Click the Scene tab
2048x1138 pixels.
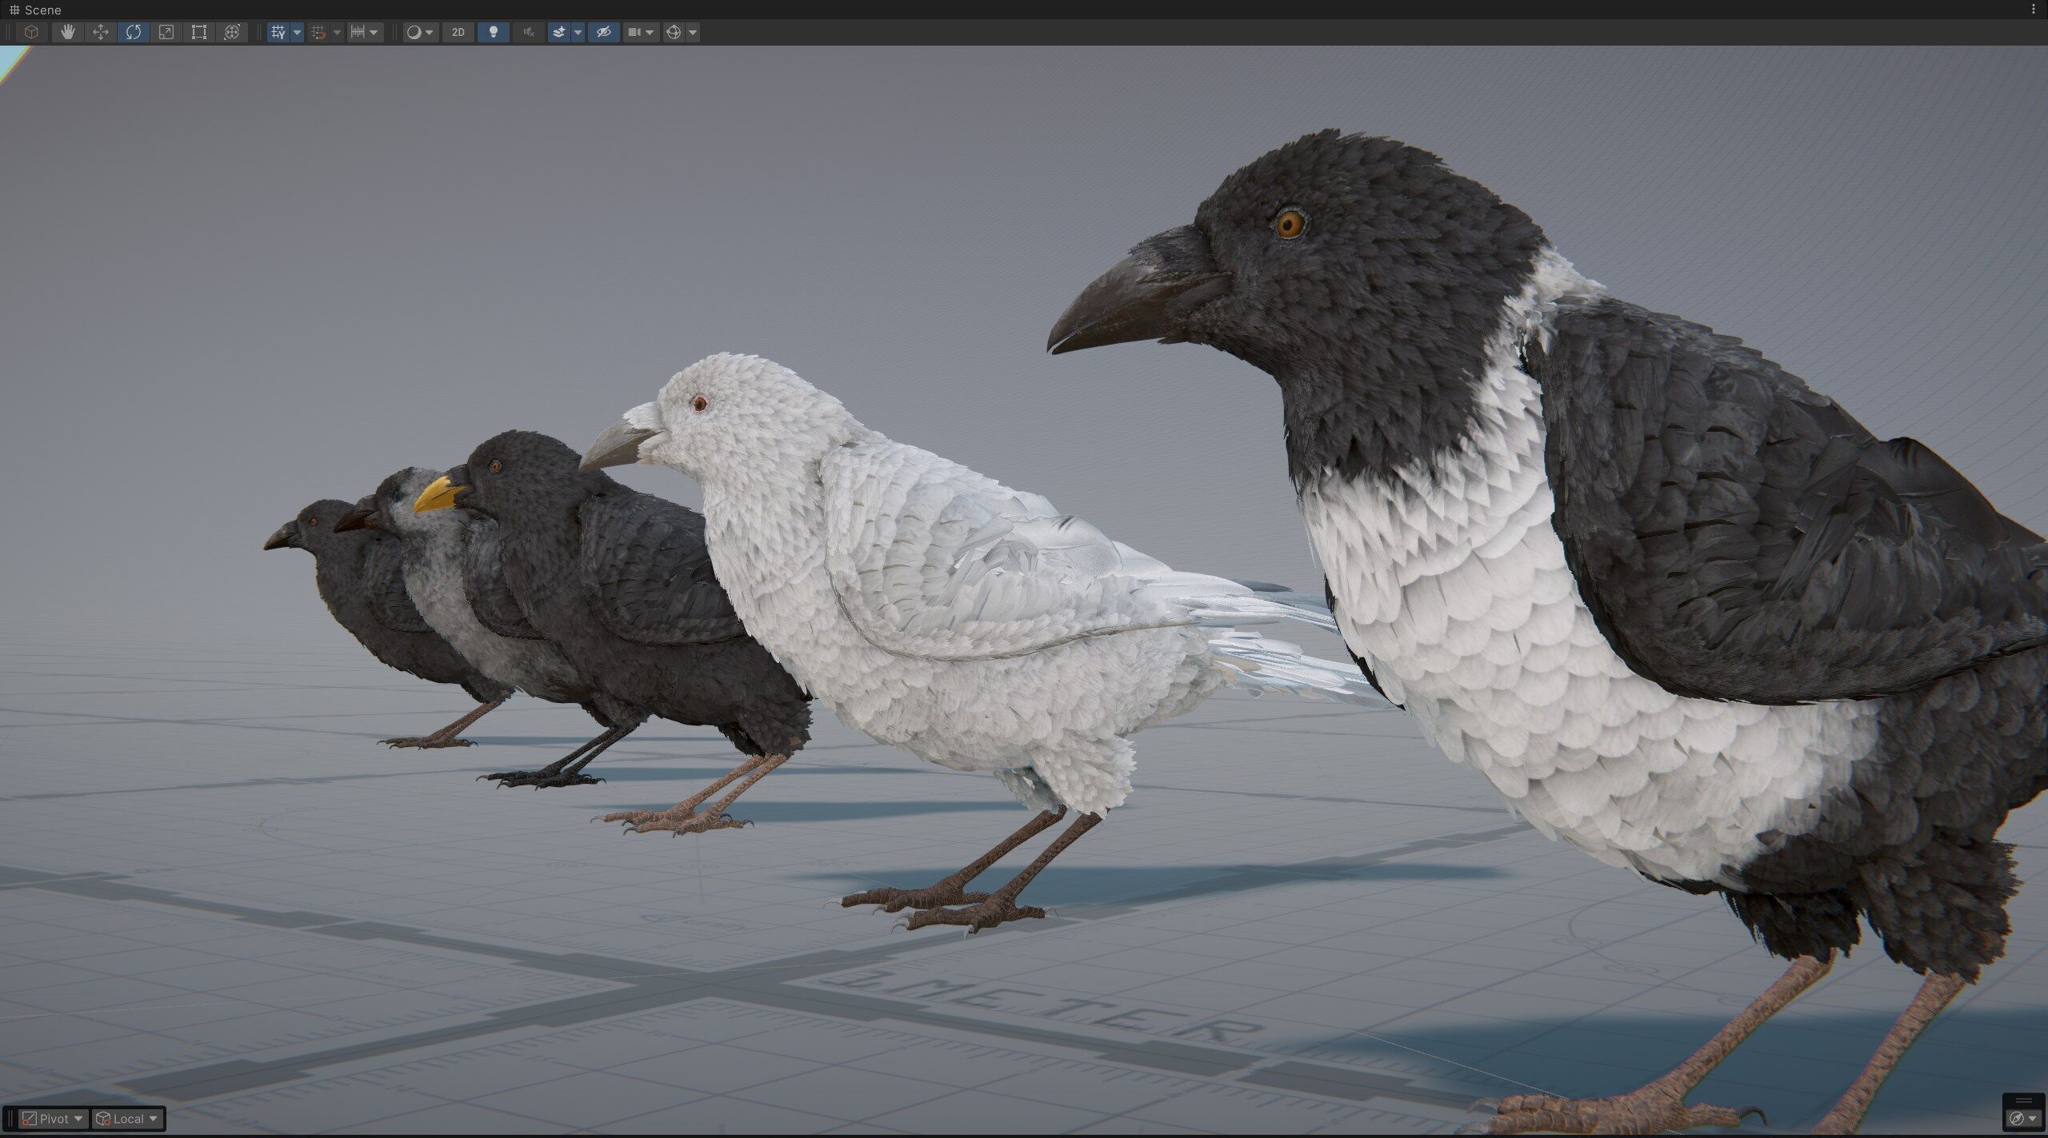[x=35, y=10]
